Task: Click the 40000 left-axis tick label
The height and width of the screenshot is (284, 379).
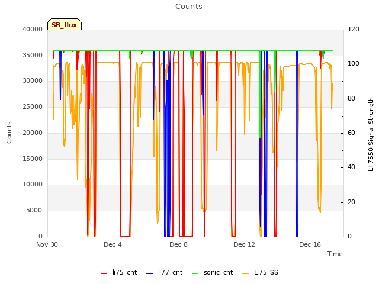Action: (33, 29)
